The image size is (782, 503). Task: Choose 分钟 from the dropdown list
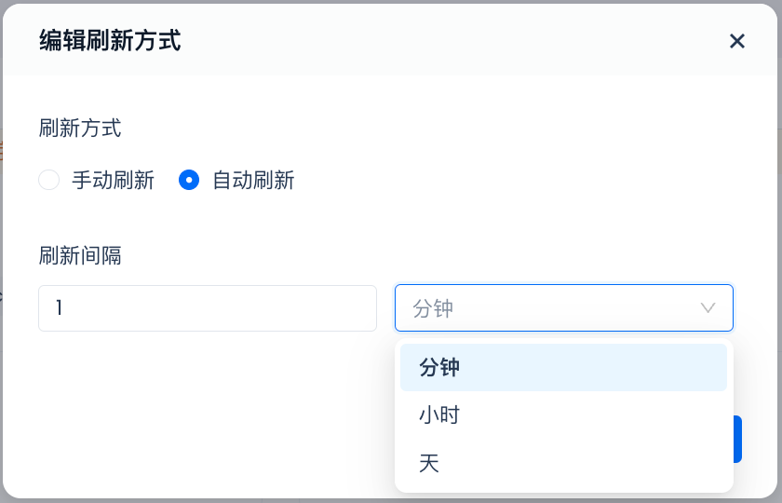[439, 368]
